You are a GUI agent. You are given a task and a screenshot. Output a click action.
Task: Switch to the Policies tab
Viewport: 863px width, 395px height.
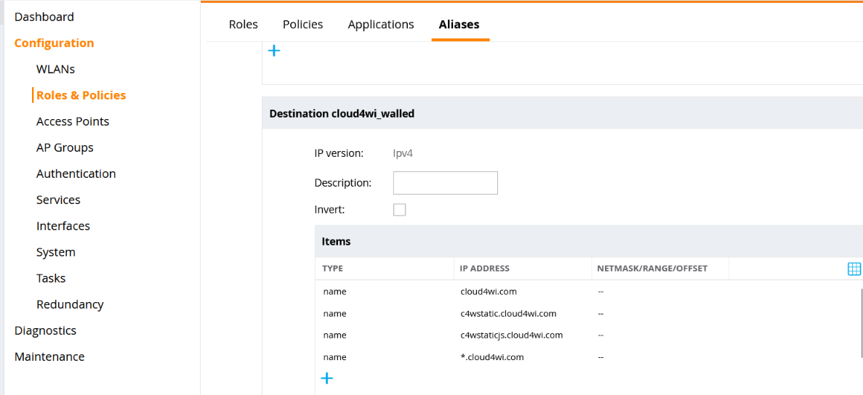[x=302, y=24]
